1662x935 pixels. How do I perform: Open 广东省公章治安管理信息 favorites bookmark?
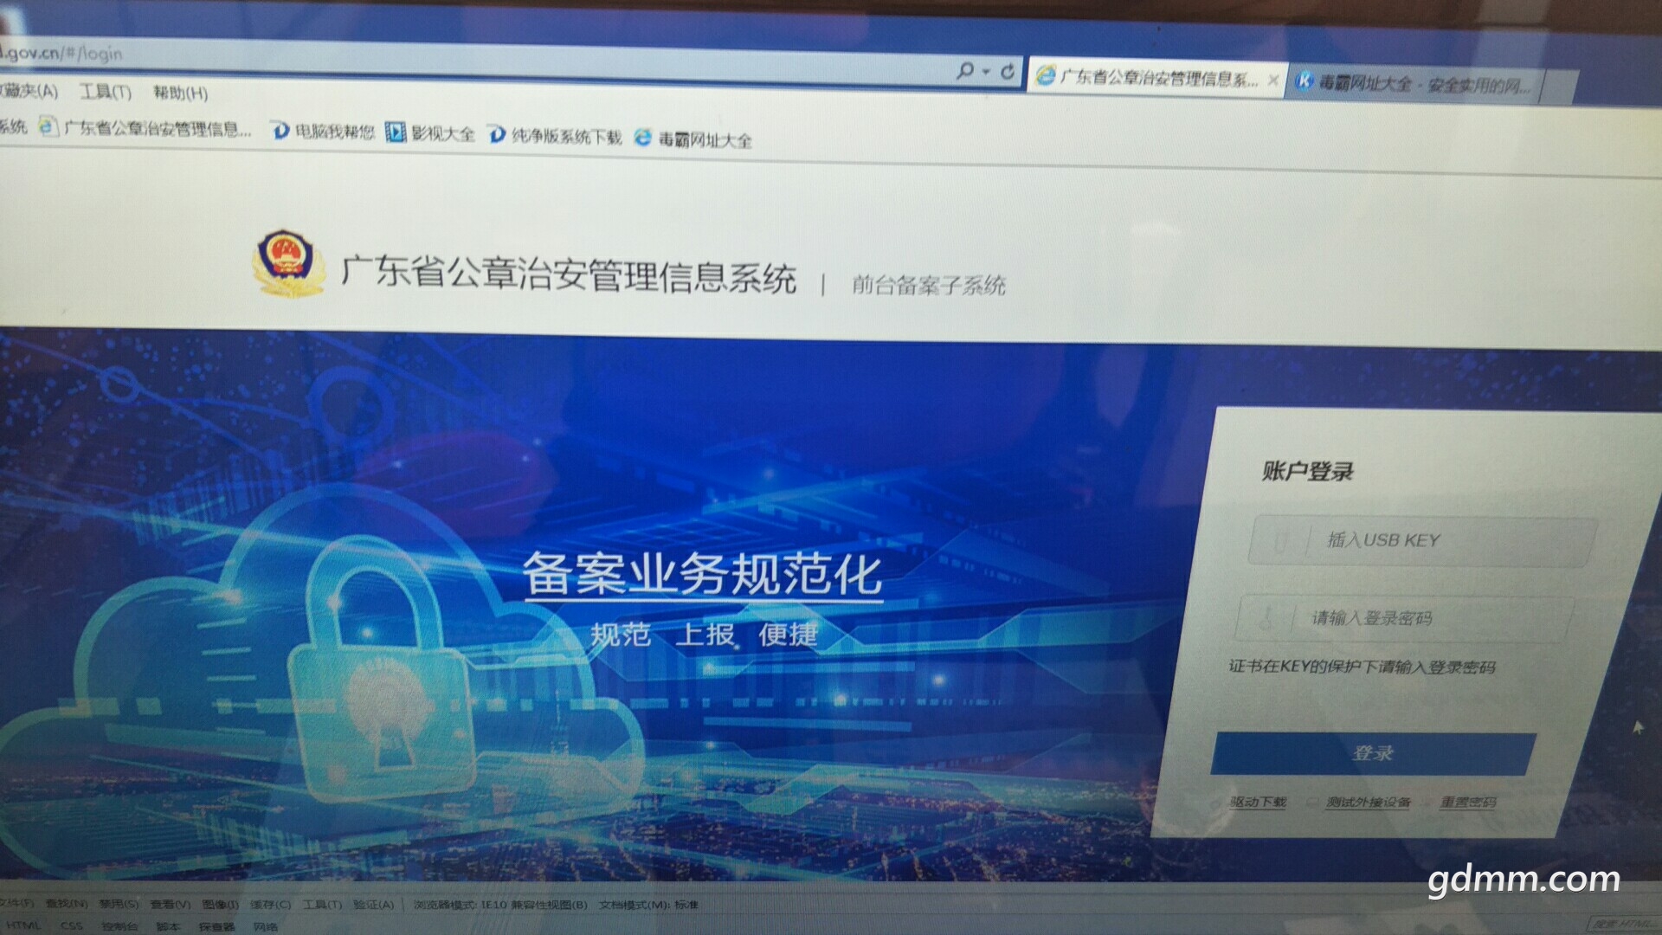[x=145, y=129]
